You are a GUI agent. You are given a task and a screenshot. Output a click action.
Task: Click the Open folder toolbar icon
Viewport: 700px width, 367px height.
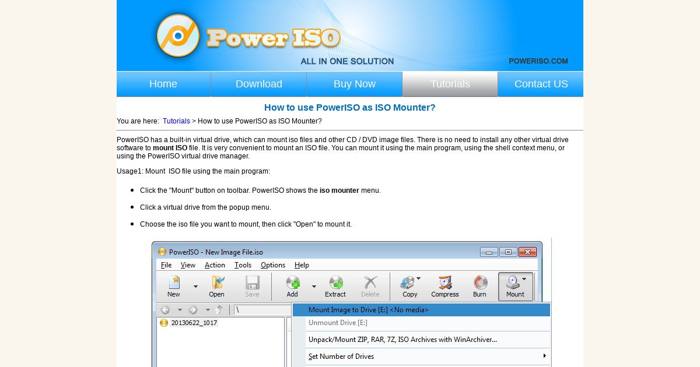(x=217, y=283)
